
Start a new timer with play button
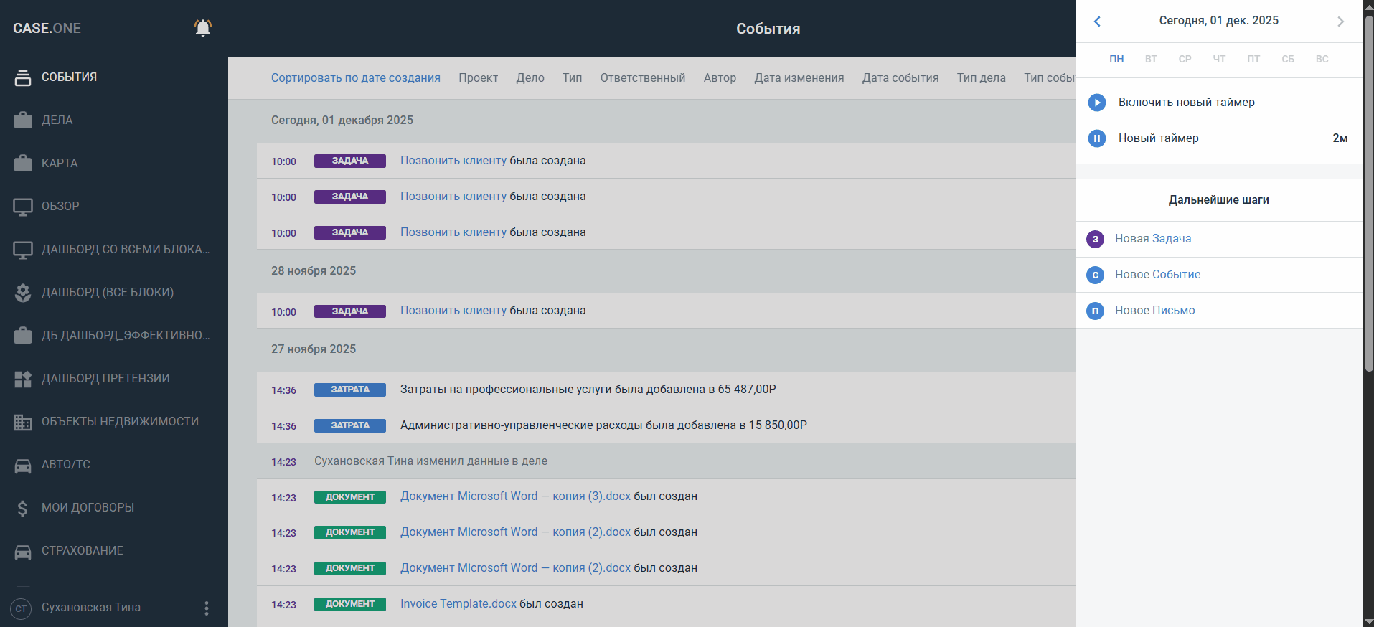coord(1096,103)
